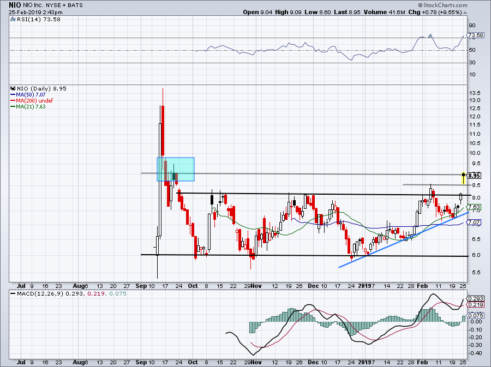Click the 7.07 moving-average tag on price axis
Screen dimensions: 491x367
coord(474,222)
